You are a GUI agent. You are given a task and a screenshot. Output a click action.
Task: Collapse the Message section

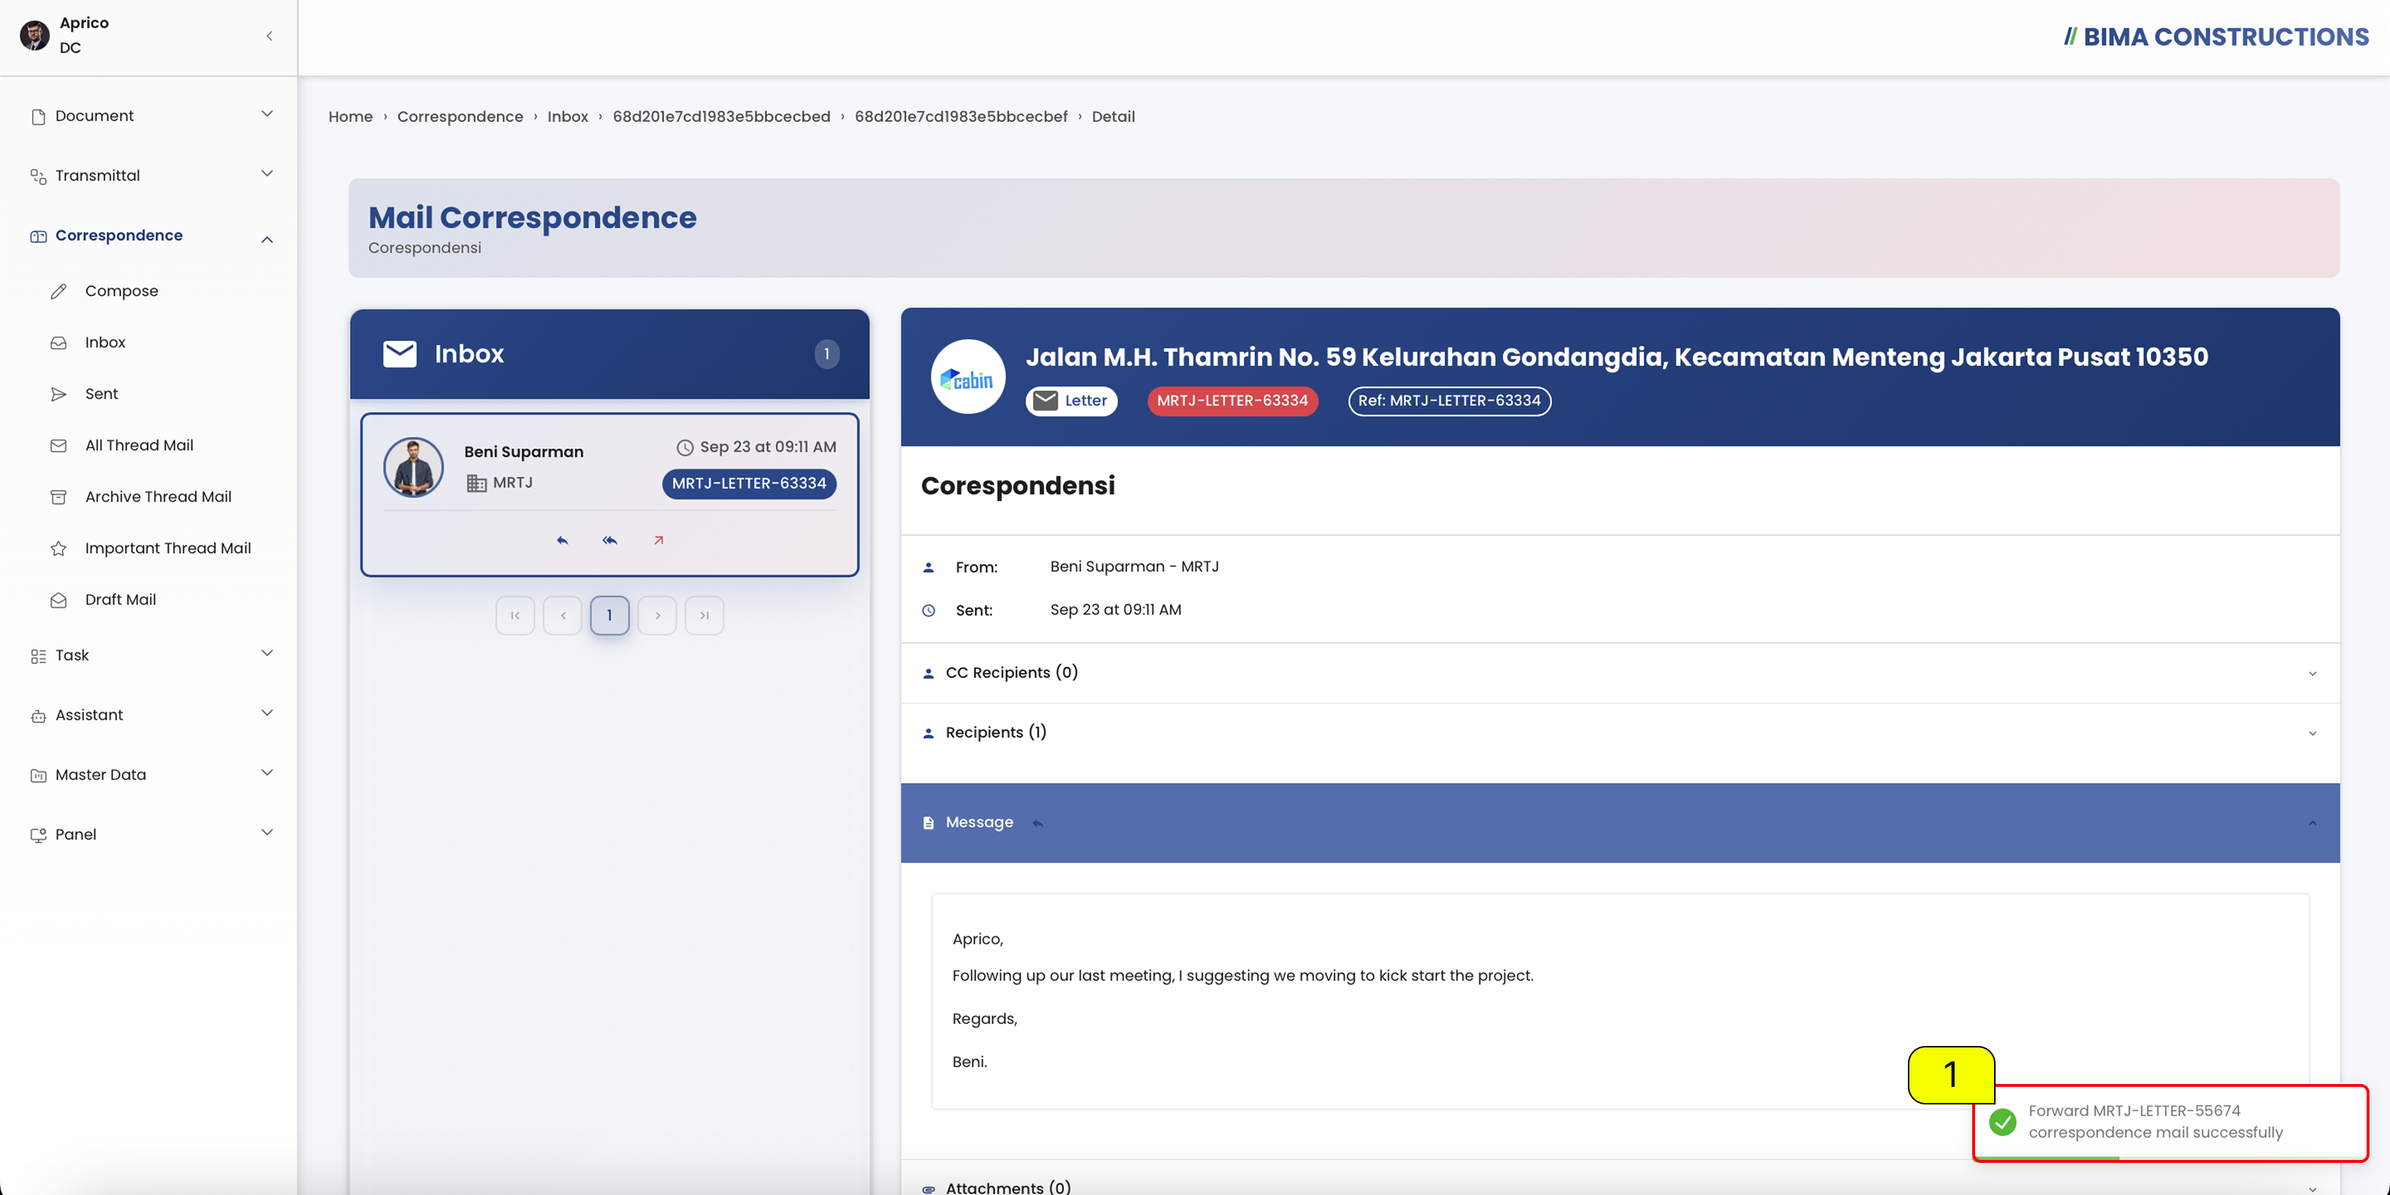pyautogui.click(x=1620, y=823)
